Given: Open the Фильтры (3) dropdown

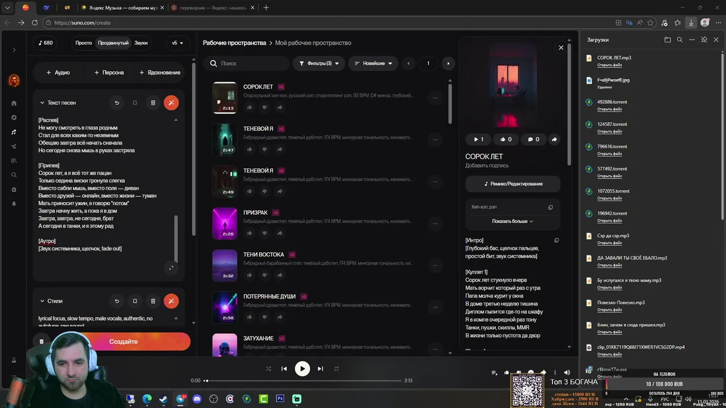Looking at the screenshot, I should click(319, 63).
